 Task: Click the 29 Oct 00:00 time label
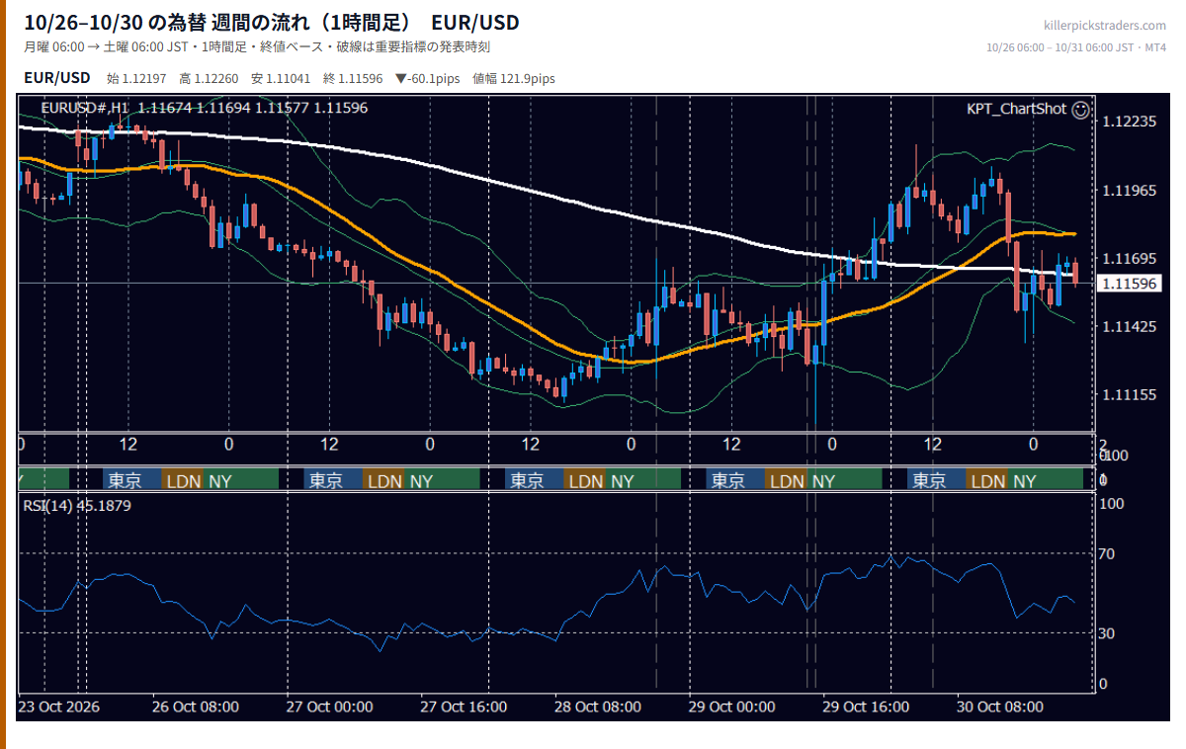click(732, 707)
